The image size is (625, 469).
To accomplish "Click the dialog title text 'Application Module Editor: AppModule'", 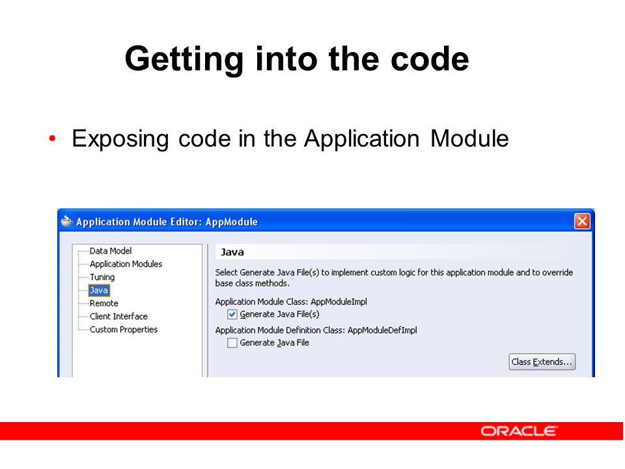I will (167, 221).
